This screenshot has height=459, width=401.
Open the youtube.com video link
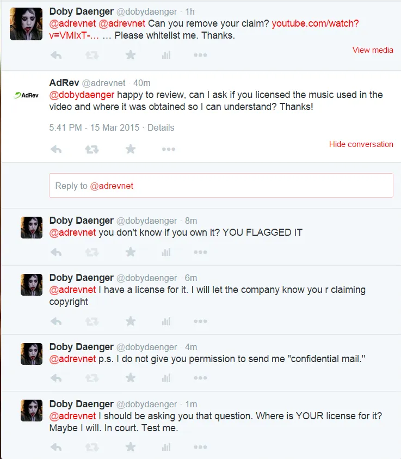(x=315, y=23)
